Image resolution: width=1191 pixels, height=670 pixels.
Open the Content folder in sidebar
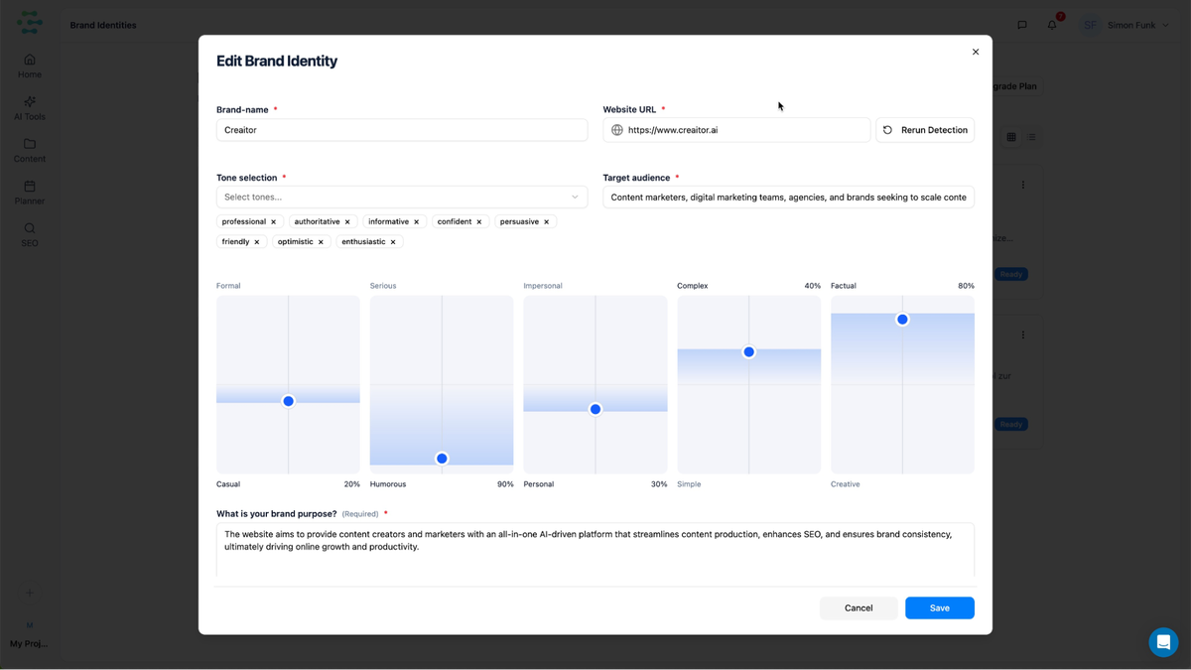click(30, 150)
